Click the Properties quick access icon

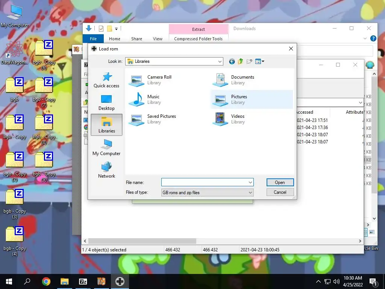coord(101,29)
